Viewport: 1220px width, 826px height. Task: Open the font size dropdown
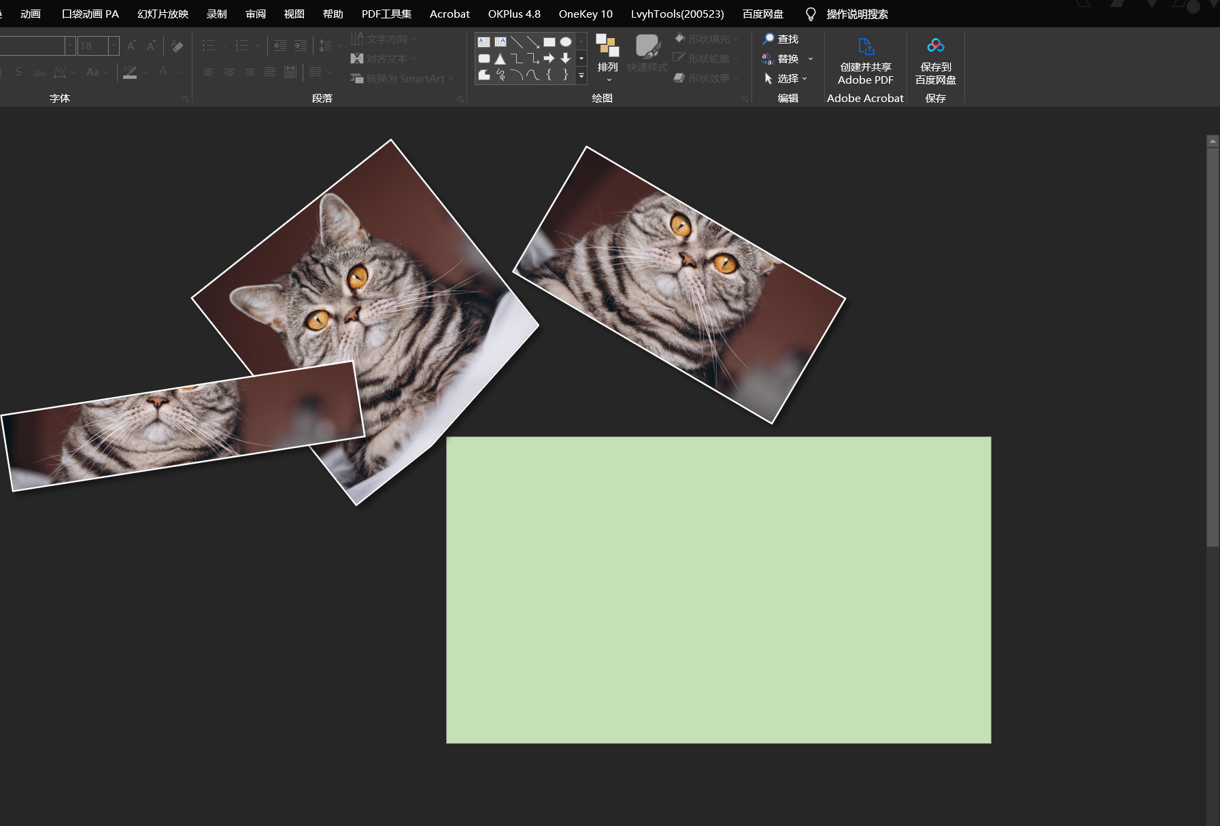(114, 46)
